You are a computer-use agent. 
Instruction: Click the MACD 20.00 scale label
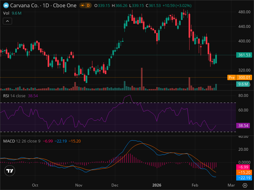243,149
